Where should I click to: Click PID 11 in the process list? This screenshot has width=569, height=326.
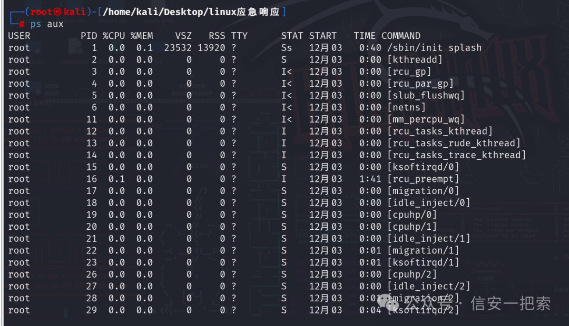pyautogui.click(x=92, y=119)
